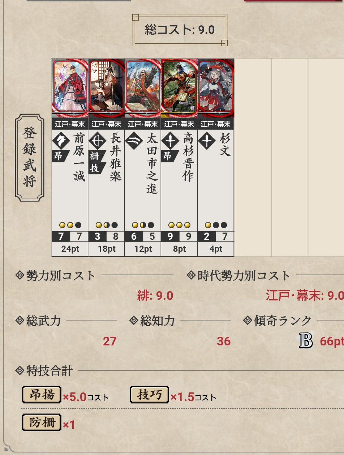This screenshot has width=344, height=455.
Task: Click the 防柵 skill total button
Action: (x=42, y=422)
